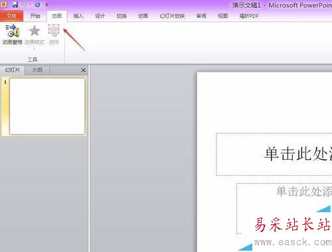Screen dimensions: 332x252
Task: Open the 福昕PDF ribbon tab
Action: (249, 16)
